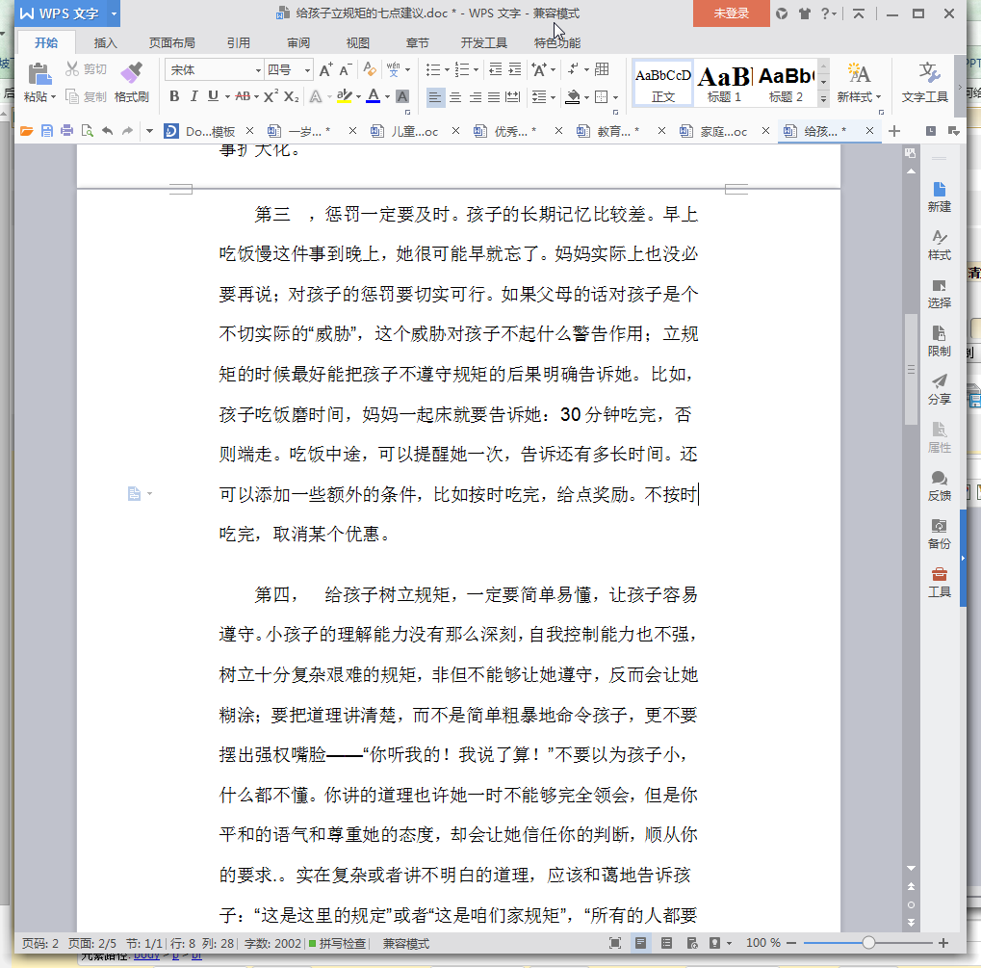Switch to the 家庭...oc document tab

tap(723, 132)
